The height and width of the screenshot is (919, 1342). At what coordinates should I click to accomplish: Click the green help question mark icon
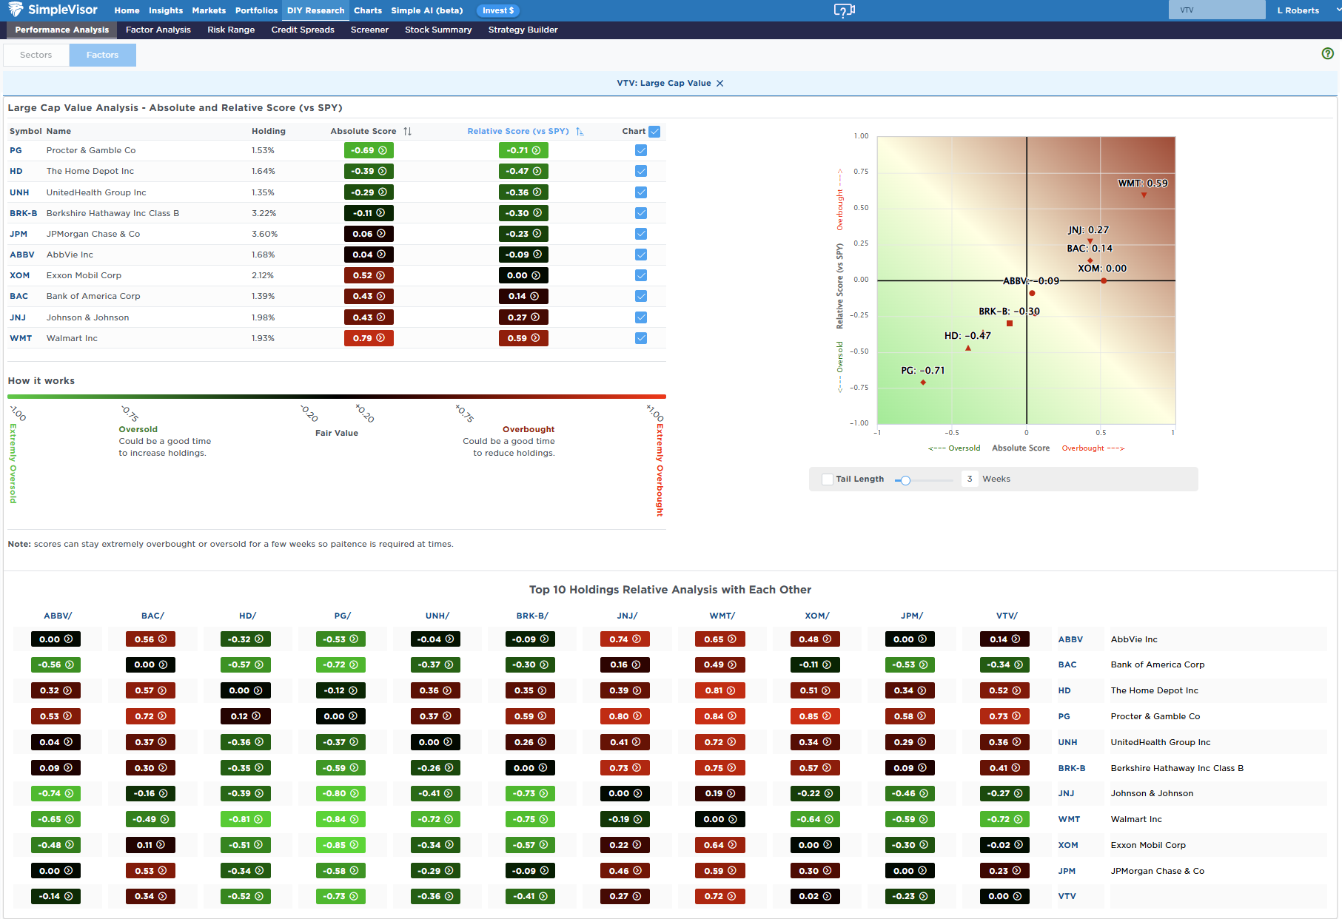1327,53
